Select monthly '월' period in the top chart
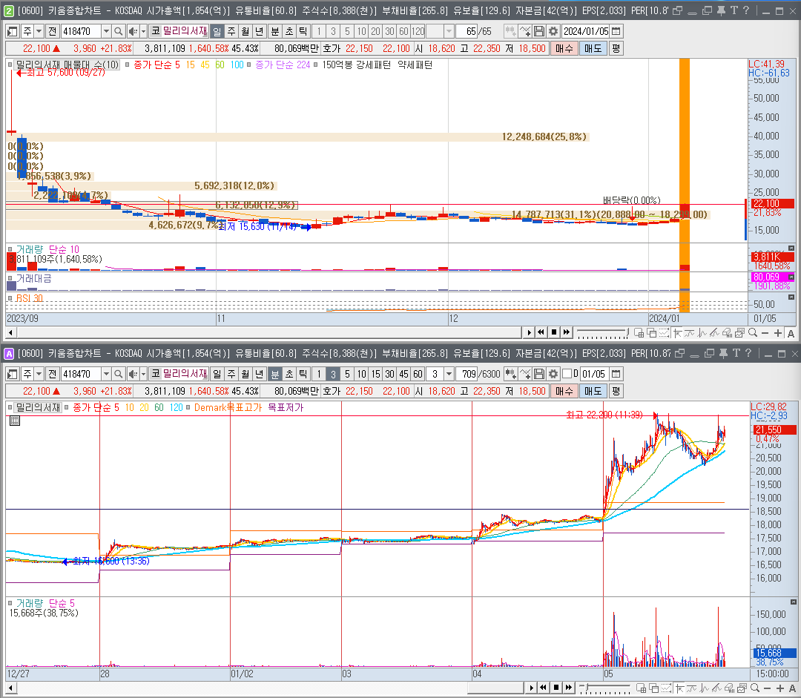This screenshot has width=801, height=698. click(245, 32)
